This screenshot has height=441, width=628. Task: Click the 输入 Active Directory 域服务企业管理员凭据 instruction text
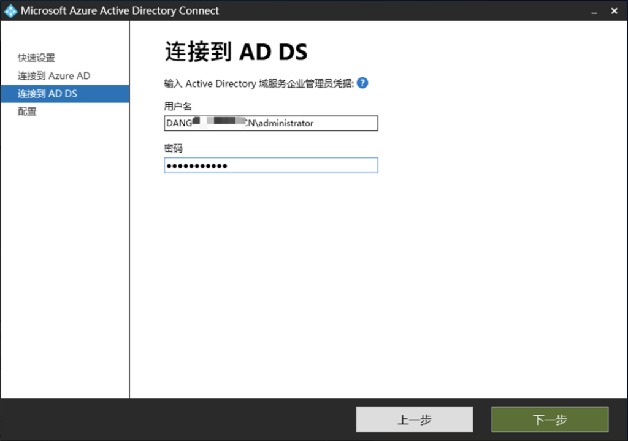point(259,83)
